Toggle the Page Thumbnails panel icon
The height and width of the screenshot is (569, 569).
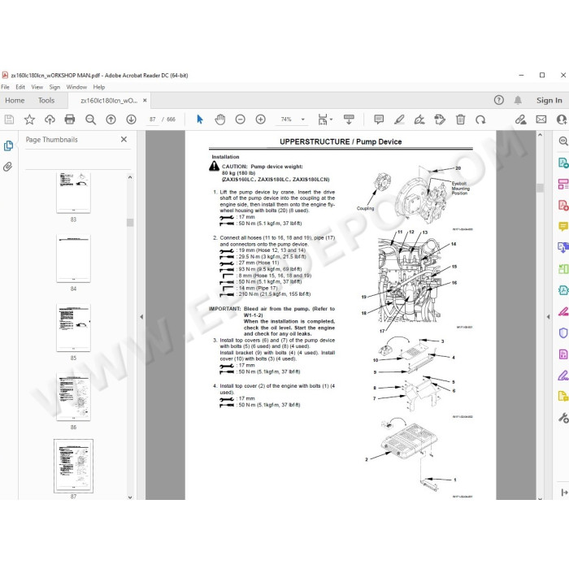pyautogui.click(x=8, y=146)
